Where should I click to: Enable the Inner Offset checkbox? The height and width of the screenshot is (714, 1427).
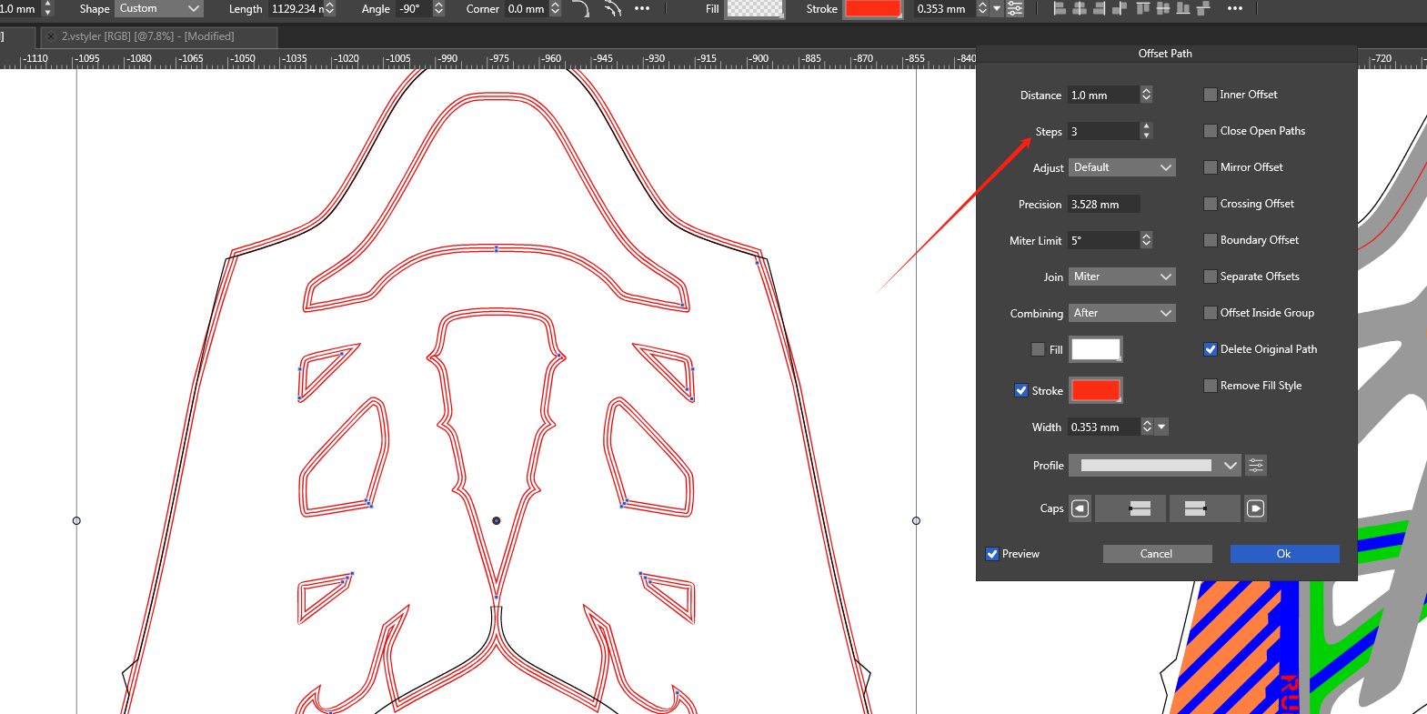tap(1211, 95)
